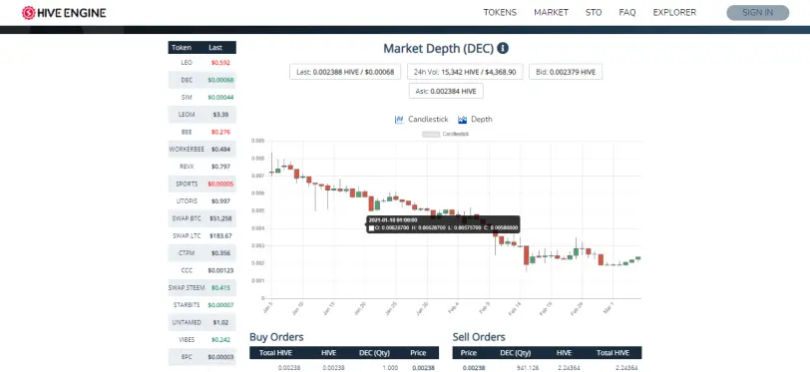Click the chart tooltip for 2021-01-18
Viewport: 810px width, 372px height.
pyautogui.click(x=443, y=224)
